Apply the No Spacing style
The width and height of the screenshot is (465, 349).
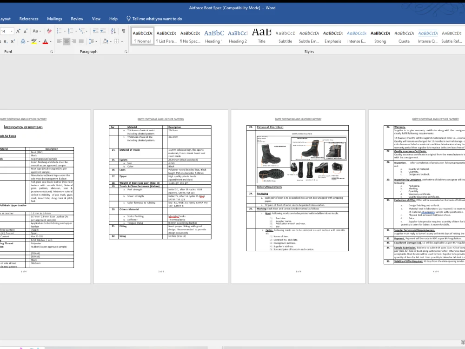click(x=190, y=36)
